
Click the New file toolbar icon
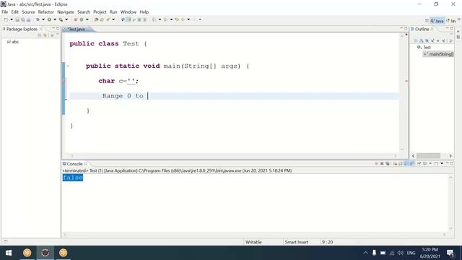(6, 19)
